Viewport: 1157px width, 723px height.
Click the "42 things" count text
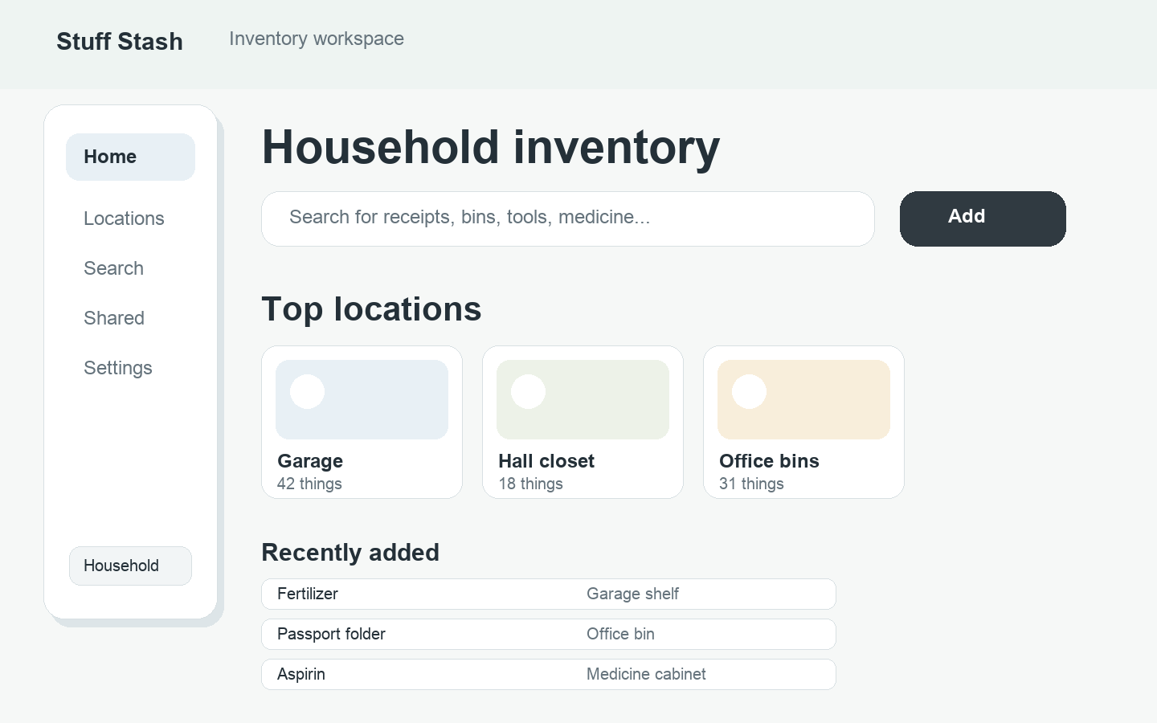point(309,484)
